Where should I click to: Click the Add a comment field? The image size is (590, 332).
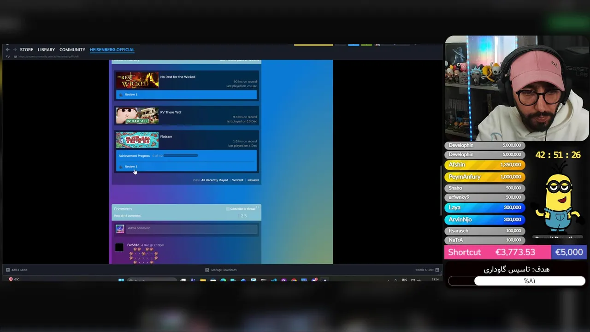coord(191,229)
